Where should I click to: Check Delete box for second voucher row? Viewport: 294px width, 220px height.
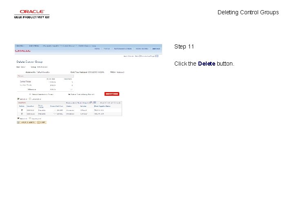(22, 114)
